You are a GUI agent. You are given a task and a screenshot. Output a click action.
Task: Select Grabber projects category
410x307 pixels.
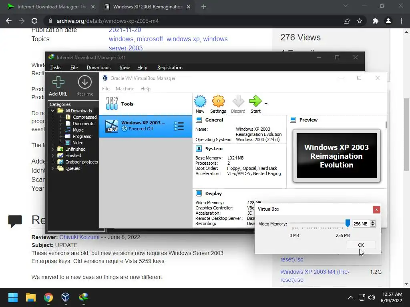tap(78, 162)
